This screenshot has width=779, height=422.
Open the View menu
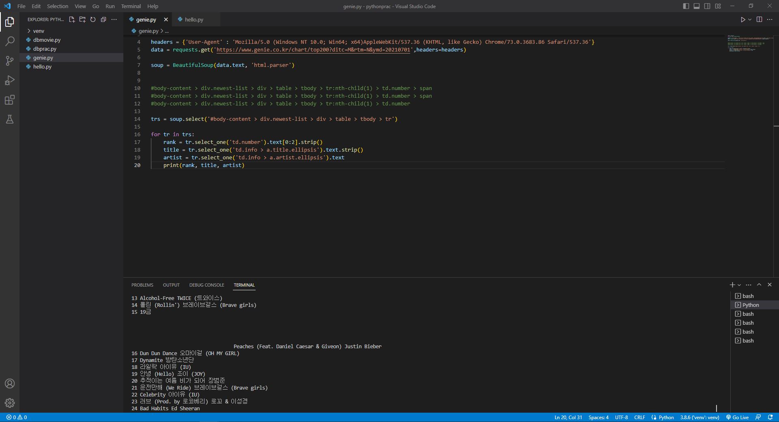click(80, 6)
